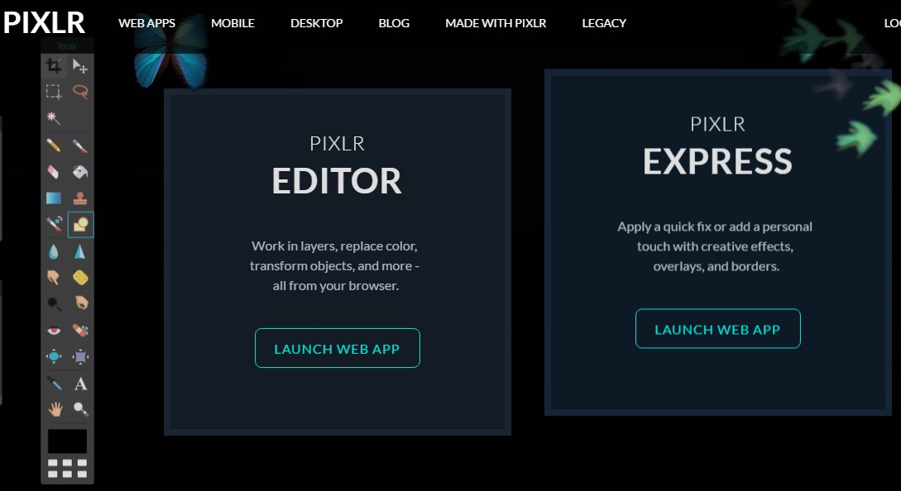Choose the Gradient tool
This screenshot has width=901, height=491.
54,198
